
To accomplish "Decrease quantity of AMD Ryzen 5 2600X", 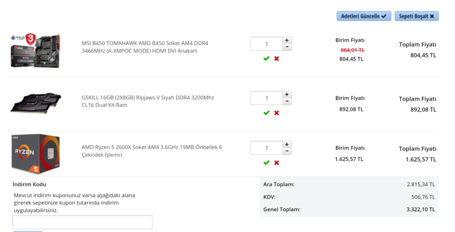I will 287,151.
